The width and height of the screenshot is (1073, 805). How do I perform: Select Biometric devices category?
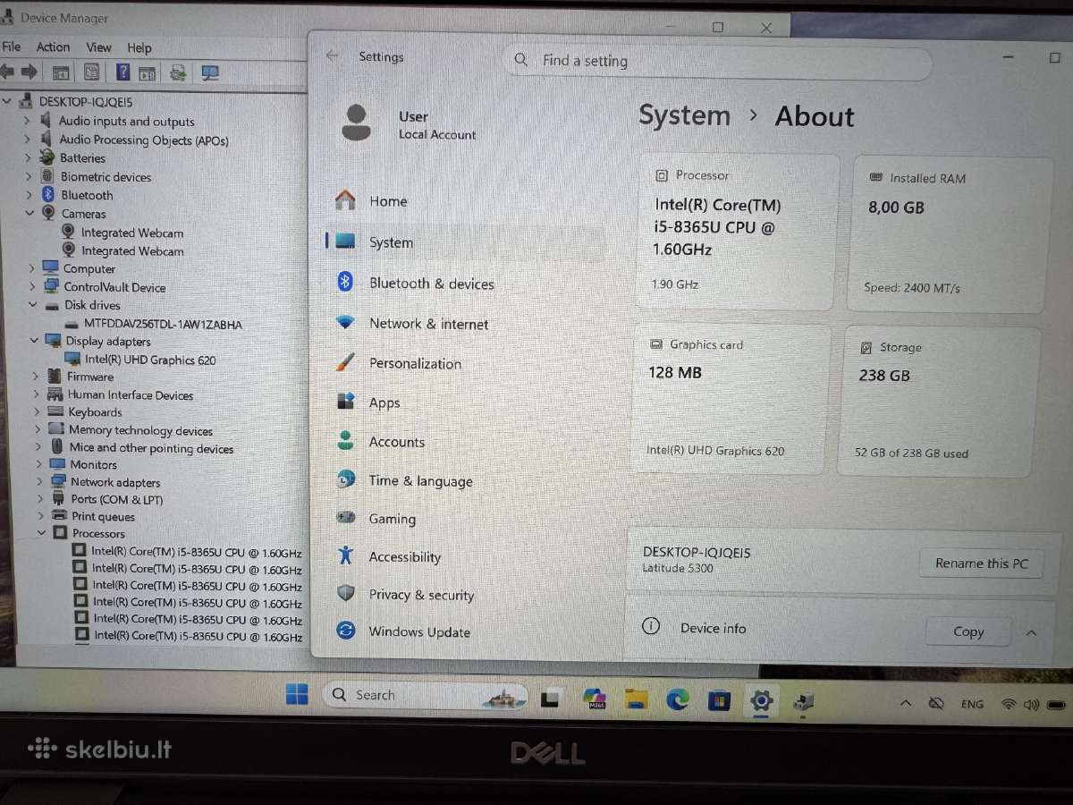[106, 177]
